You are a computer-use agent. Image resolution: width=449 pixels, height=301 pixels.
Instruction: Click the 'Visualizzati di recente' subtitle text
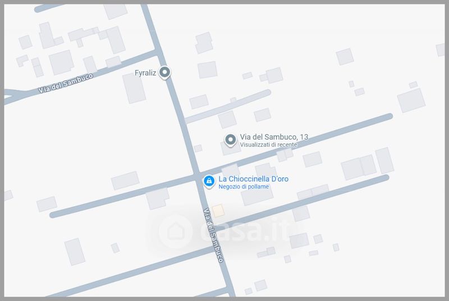(268, 145)
